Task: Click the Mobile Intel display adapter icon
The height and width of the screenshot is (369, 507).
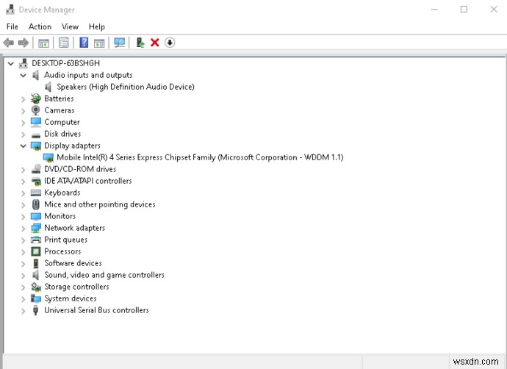Action: [48, 158]
